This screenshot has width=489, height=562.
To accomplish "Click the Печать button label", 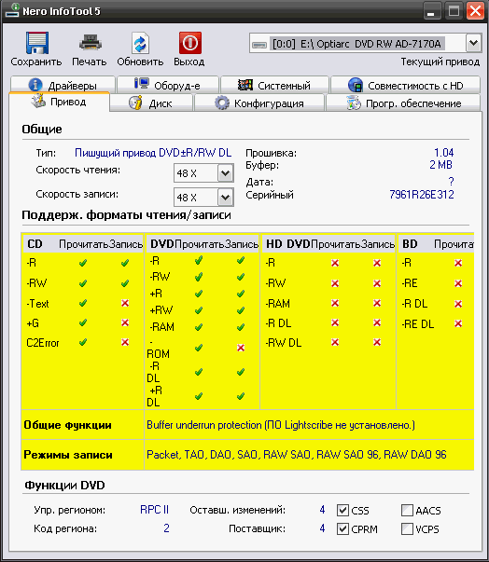I will 90,62.
